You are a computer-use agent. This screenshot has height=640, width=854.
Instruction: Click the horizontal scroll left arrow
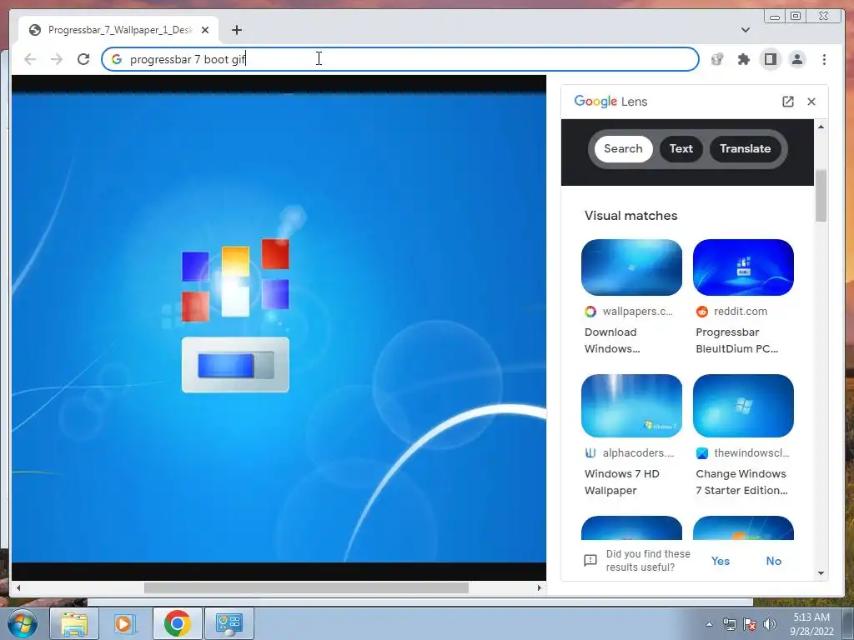coord(18,587)
